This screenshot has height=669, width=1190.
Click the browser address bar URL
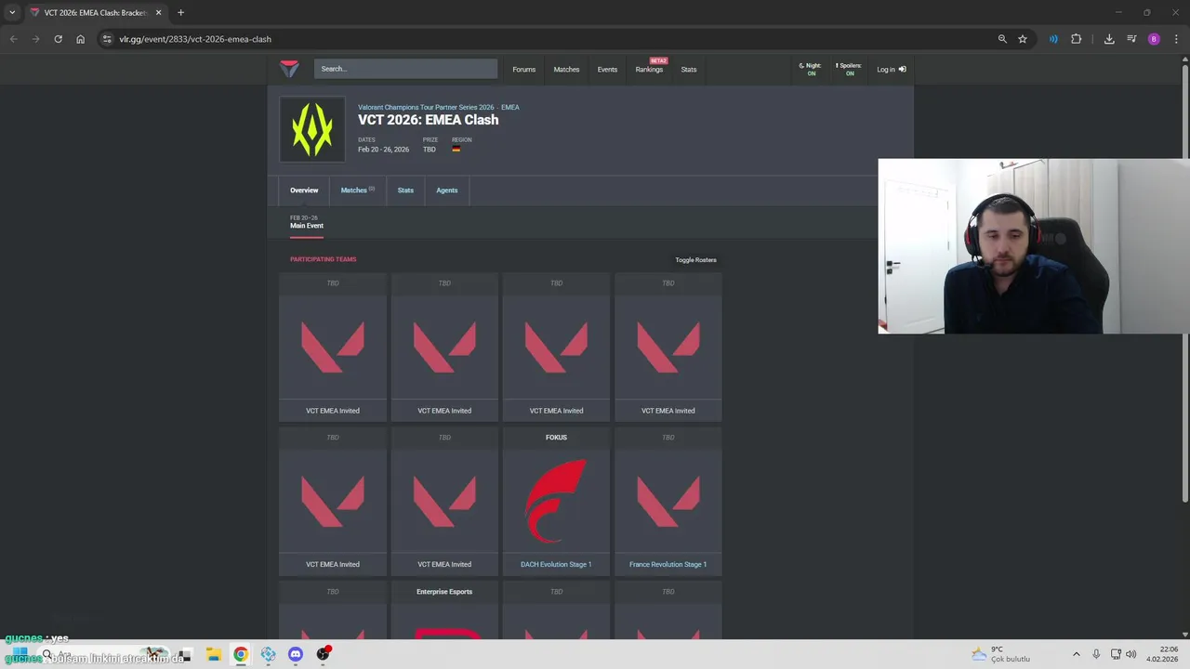point(195,39)
